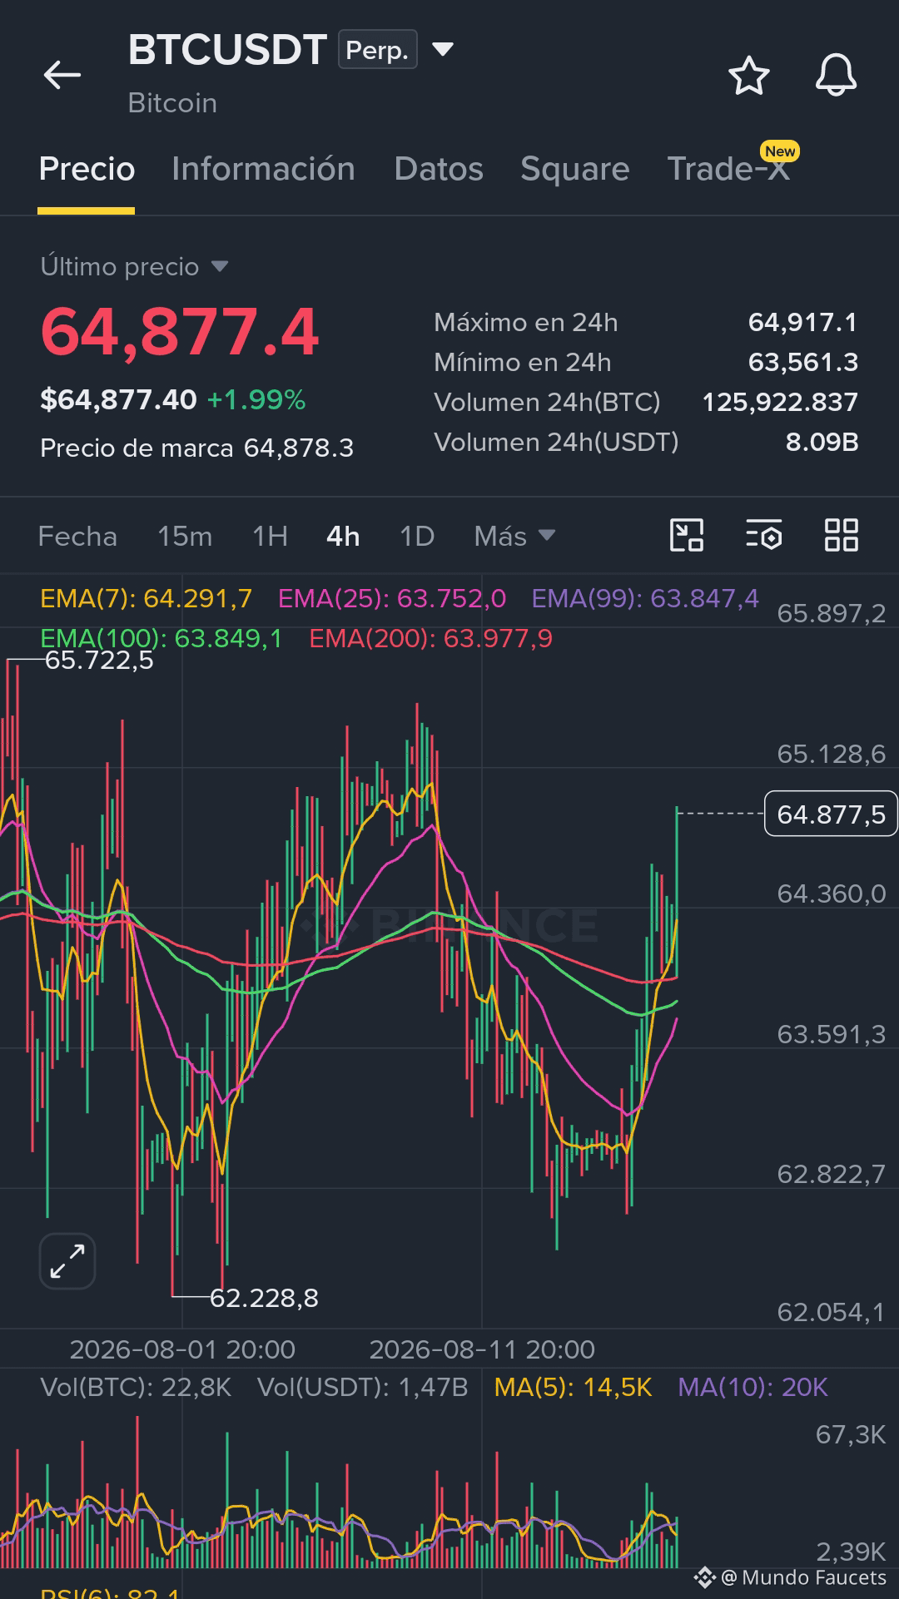
Task: Tap the large last price 64,877.4
Action: [180, 332]
